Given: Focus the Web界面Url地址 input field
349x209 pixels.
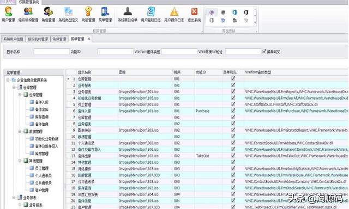Looking at the screenshot, I should click(243, 52).
